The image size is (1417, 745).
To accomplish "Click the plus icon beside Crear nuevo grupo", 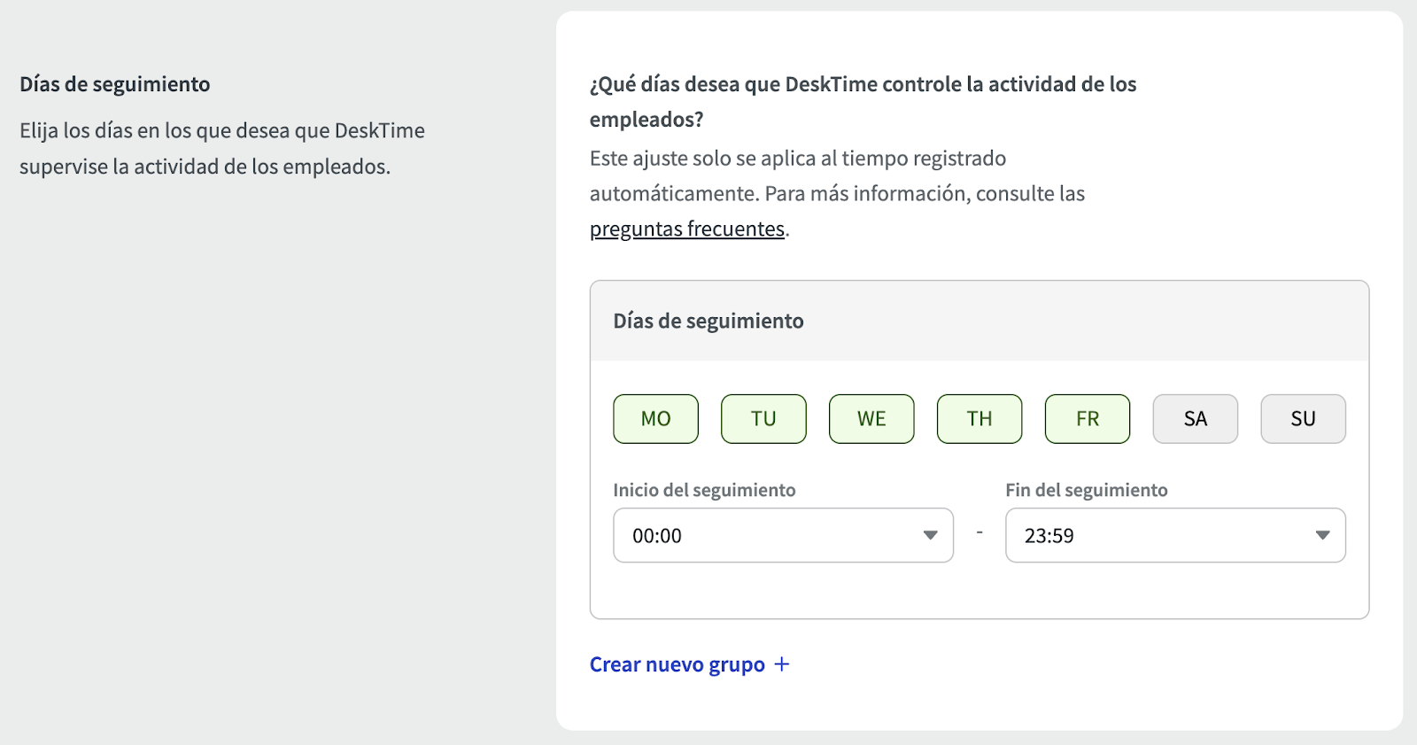I will pos(782,664).
